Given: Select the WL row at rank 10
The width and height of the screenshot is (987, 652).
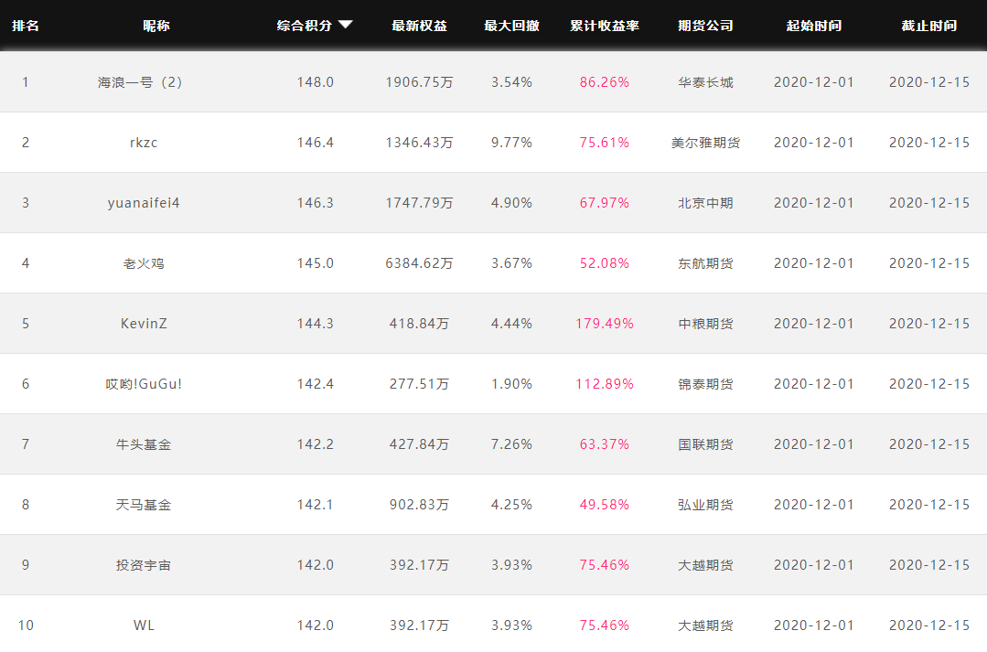Looking at the screenshot, I should 144,625.
